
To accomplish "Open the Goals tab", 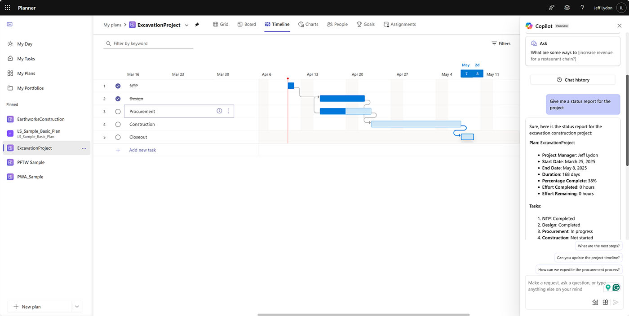I will [366, 24].
